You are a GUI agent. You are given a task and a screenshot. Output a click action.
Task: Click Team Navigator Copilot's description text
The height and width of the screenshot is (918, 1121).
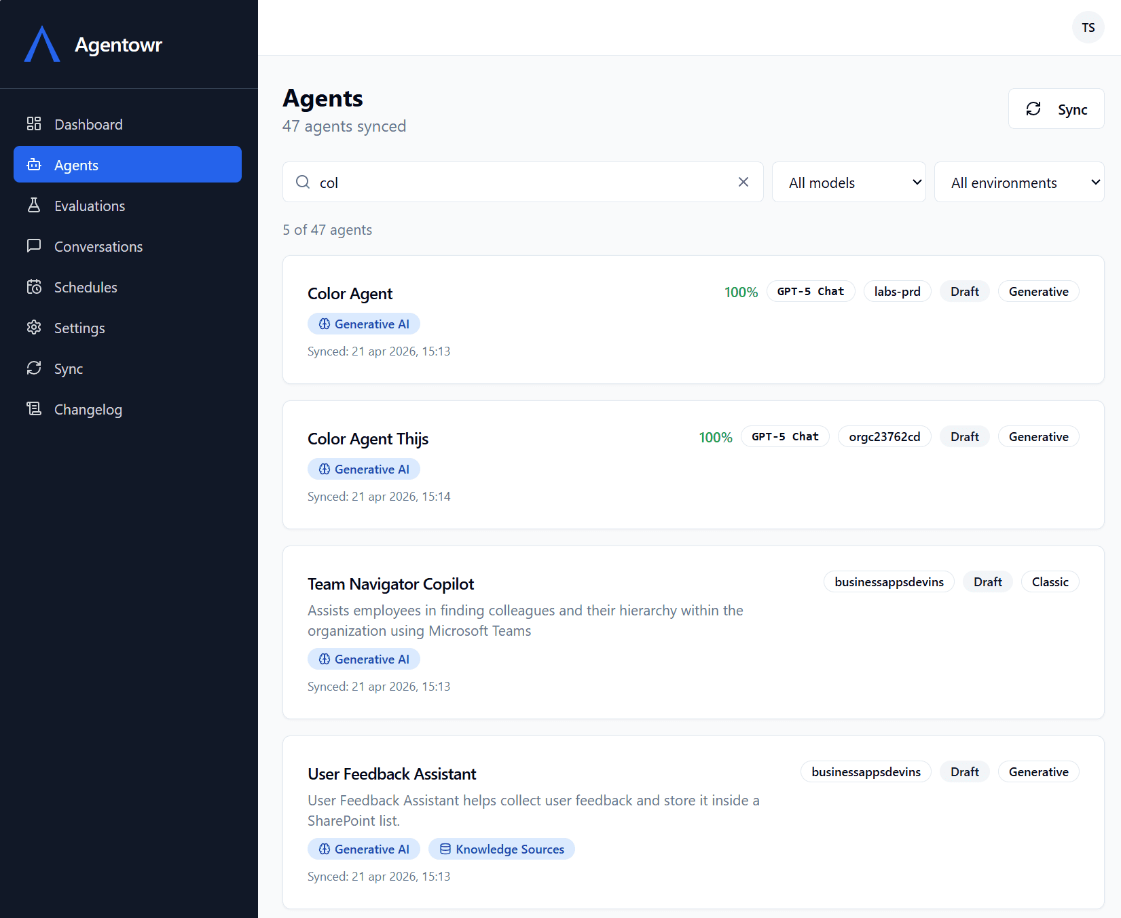(526, 620)
